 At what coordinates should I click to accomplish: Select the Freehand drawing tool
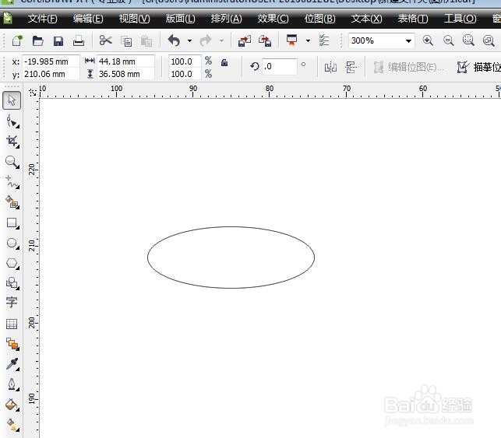pos(12,182)
